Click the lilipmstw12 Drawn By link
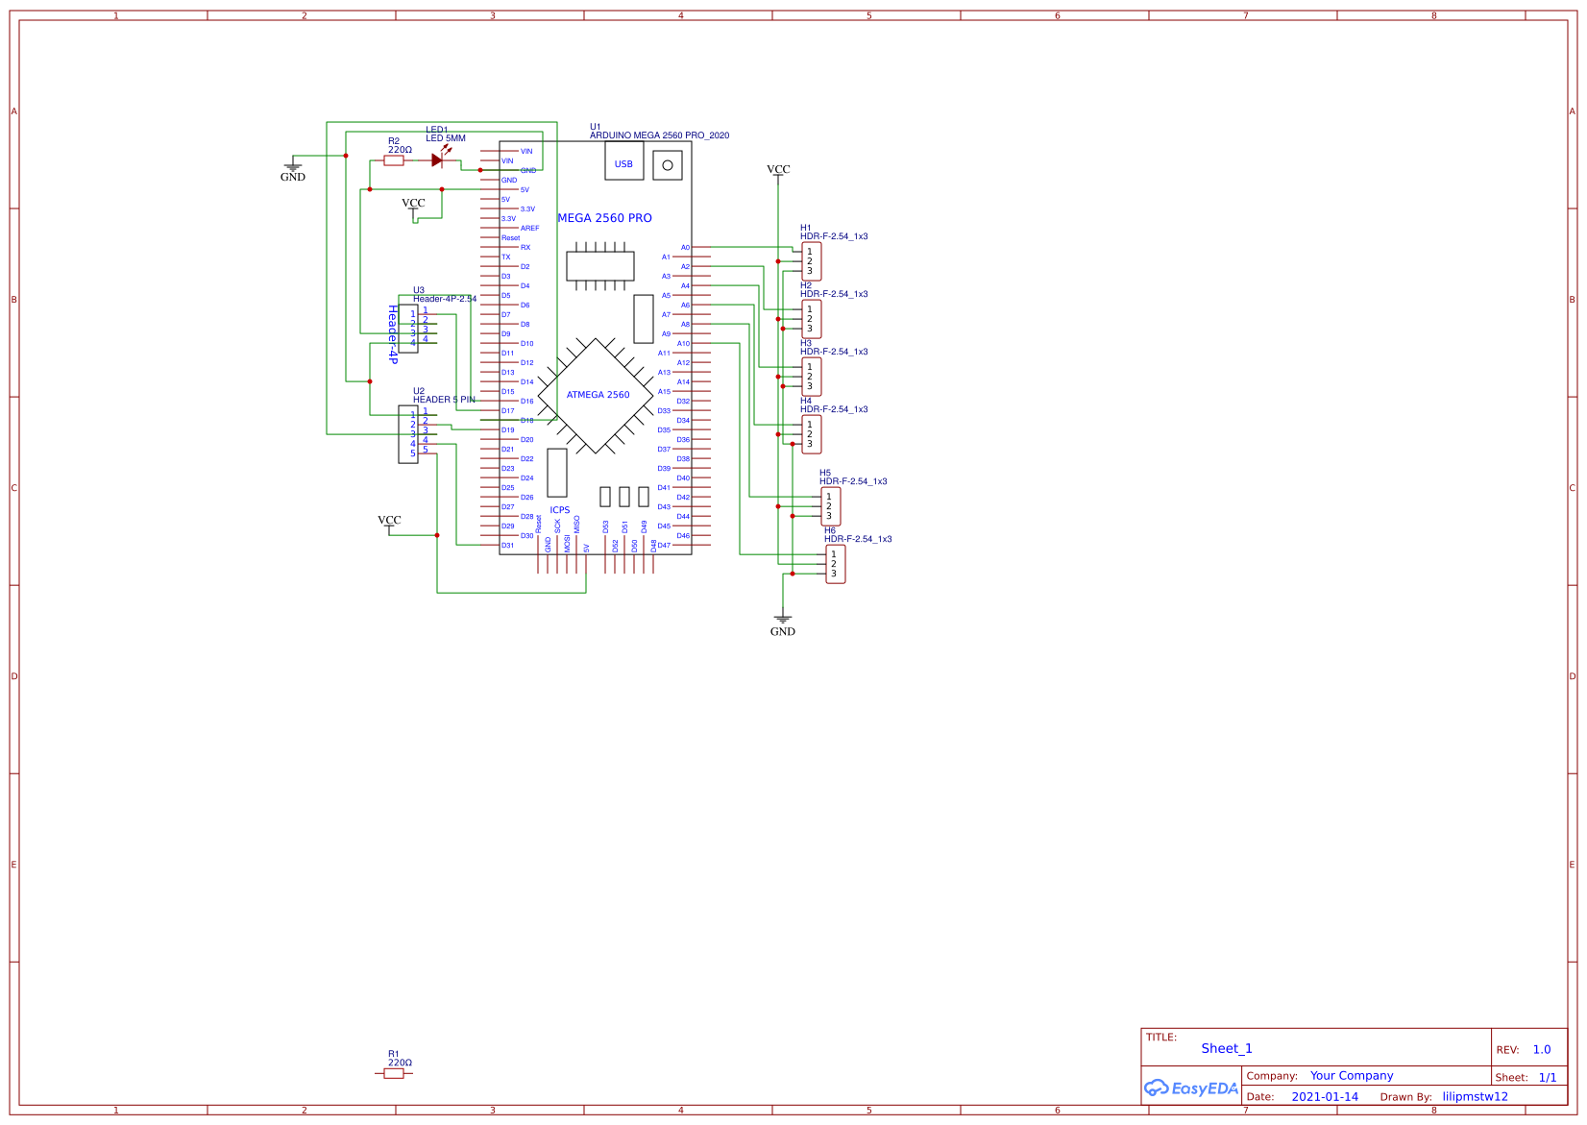 [x=1476, y=1096]
